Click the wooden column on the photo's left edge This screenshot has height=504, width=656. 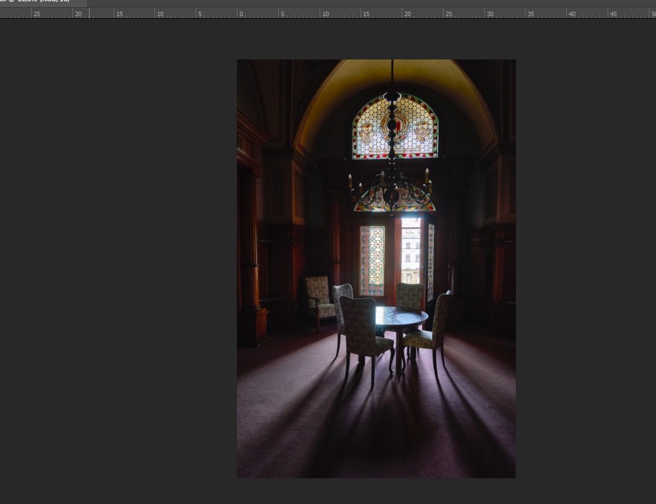point(249,258)
